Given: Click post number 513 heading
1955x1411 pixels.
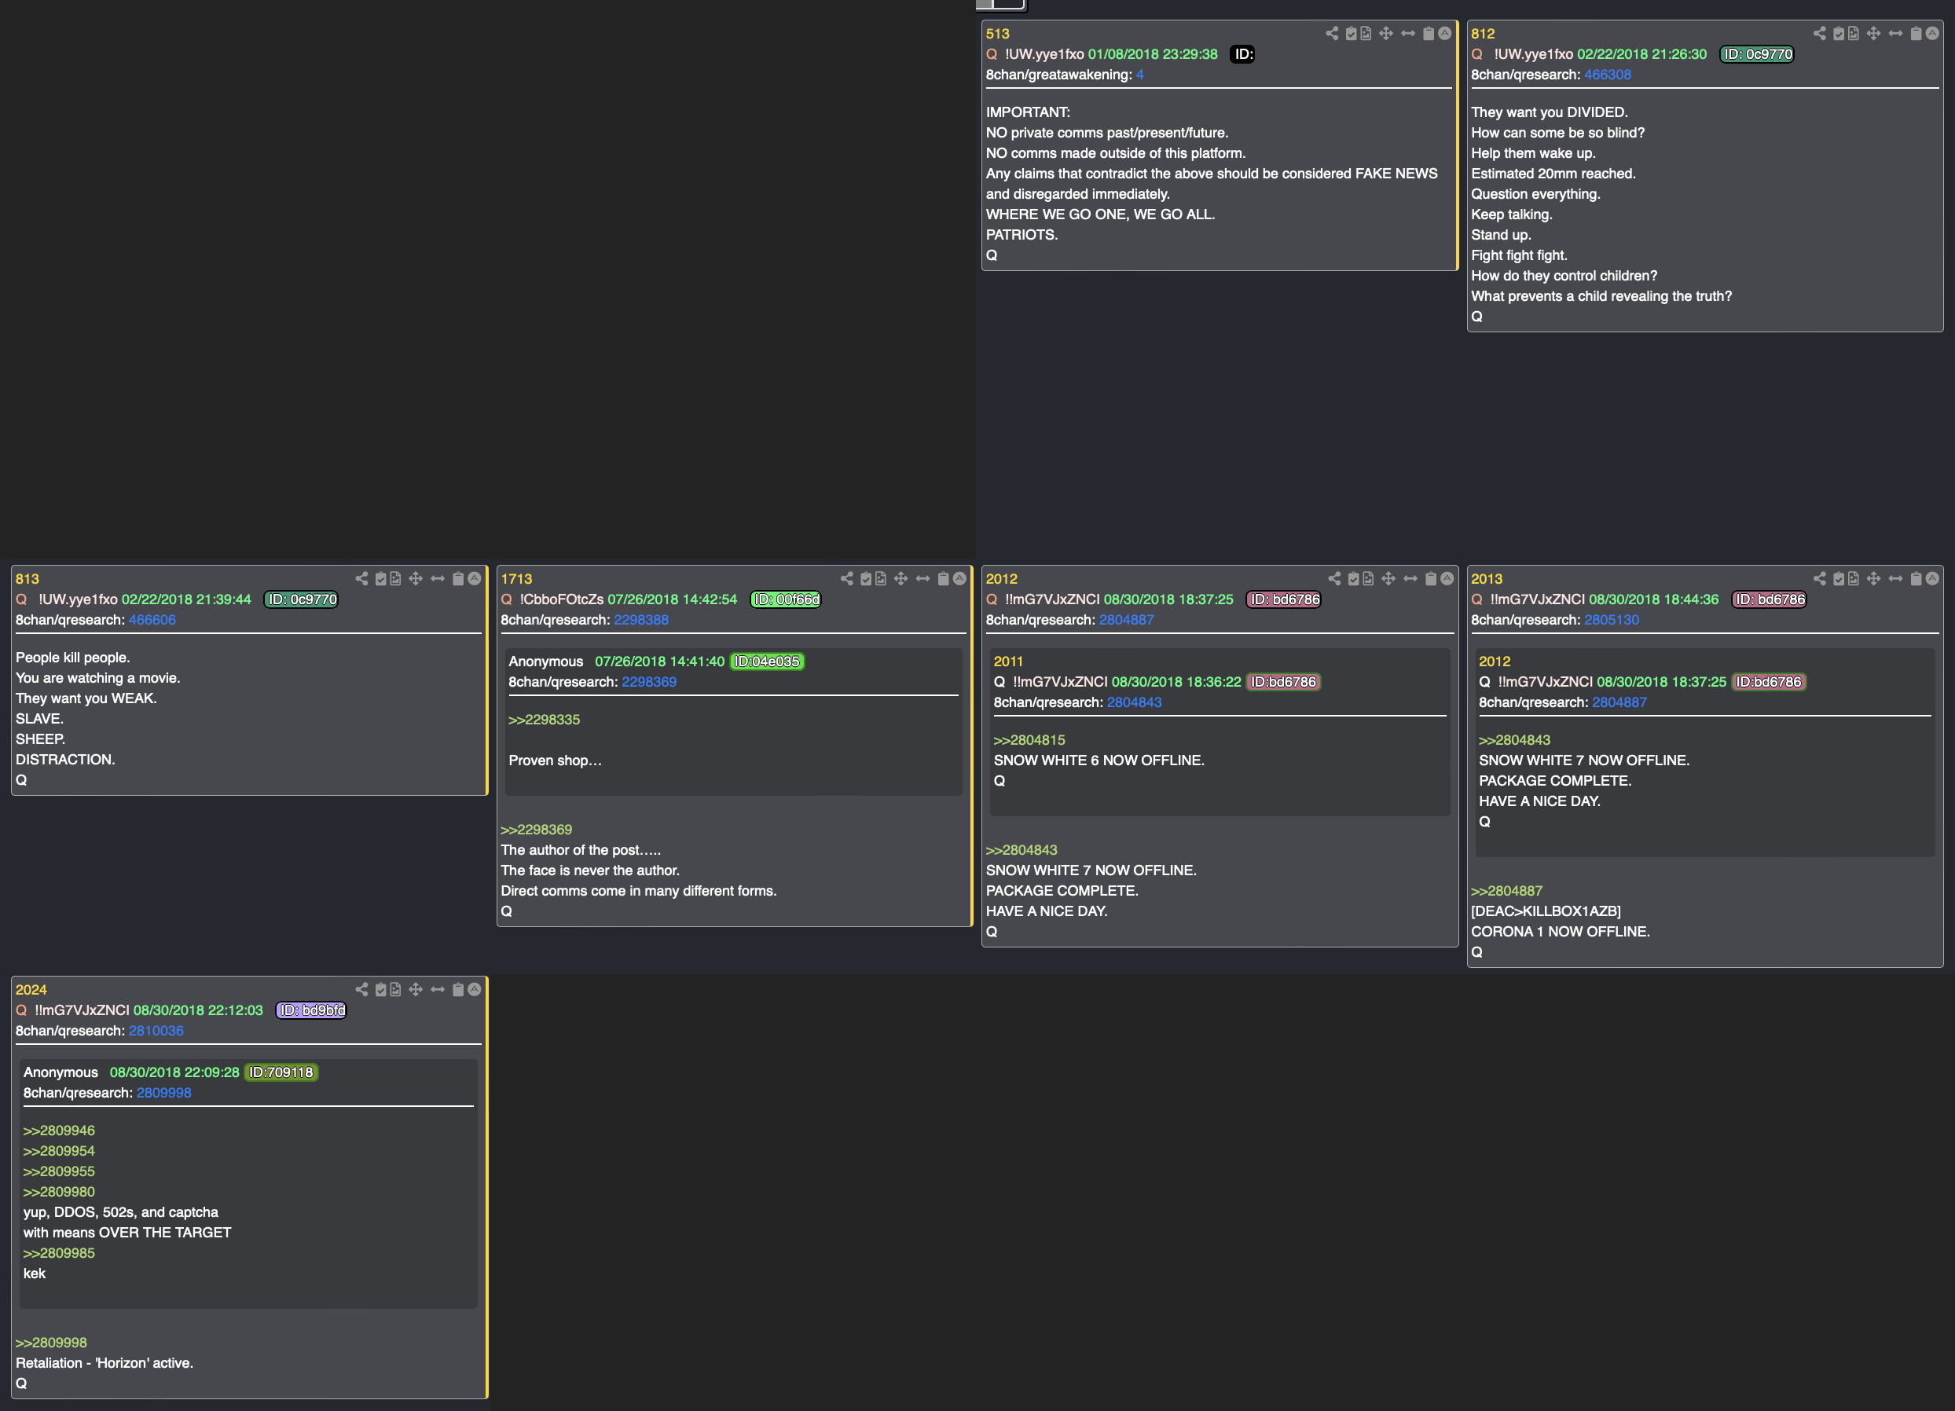Looking at the screenshot, I should pos(997,34).
